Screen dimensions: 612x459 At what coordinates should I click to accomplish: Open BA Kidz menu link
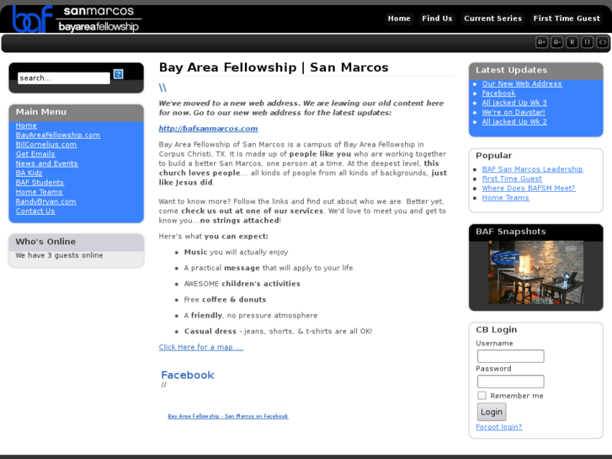(x=29, y=173)
